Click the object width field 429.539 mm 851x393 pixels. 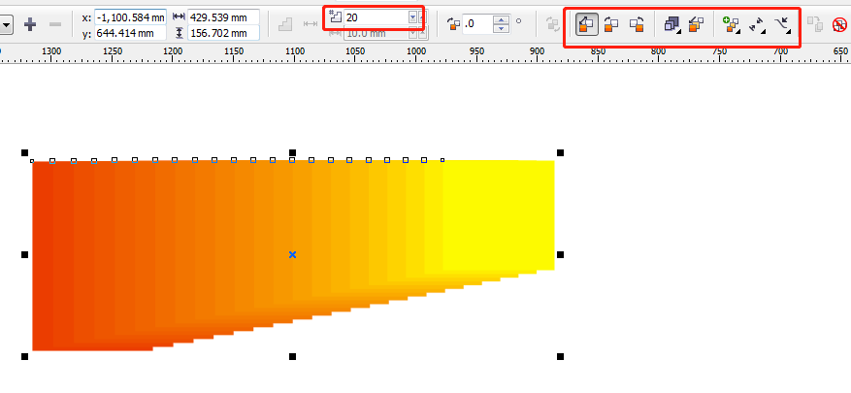[224, 17]
